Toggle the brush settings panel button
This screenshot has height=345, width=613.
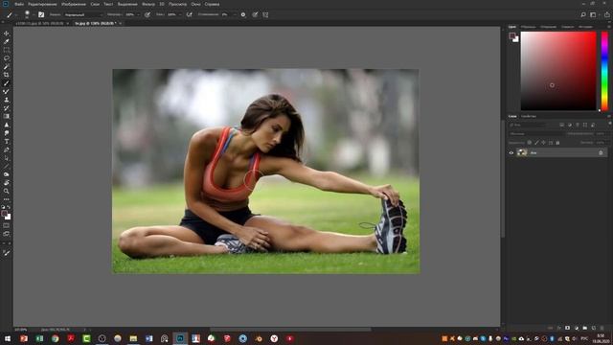pos(41,14)
